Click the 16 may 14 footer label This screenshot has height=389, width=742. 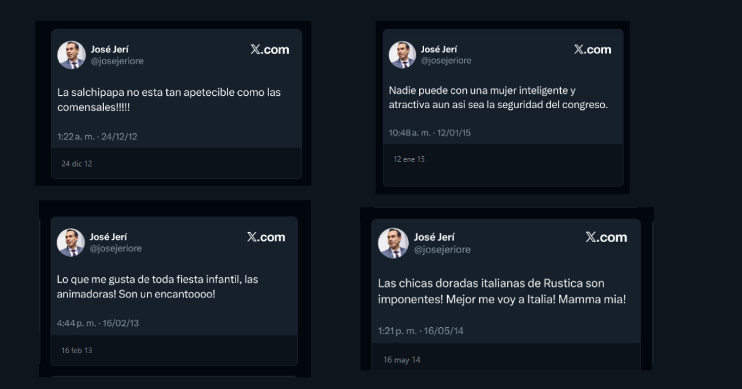tap(401, 359)
